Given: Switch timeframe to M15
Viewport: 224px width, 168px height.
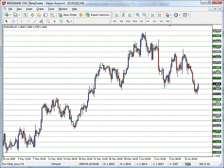Looking at the screenshot, I should (x=128, y=21).
